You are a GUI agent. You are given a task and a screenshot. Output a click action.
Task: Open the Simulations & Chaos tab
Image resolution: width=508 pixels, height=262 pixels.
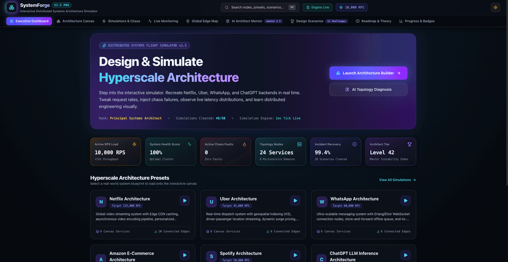pos(121,21)
